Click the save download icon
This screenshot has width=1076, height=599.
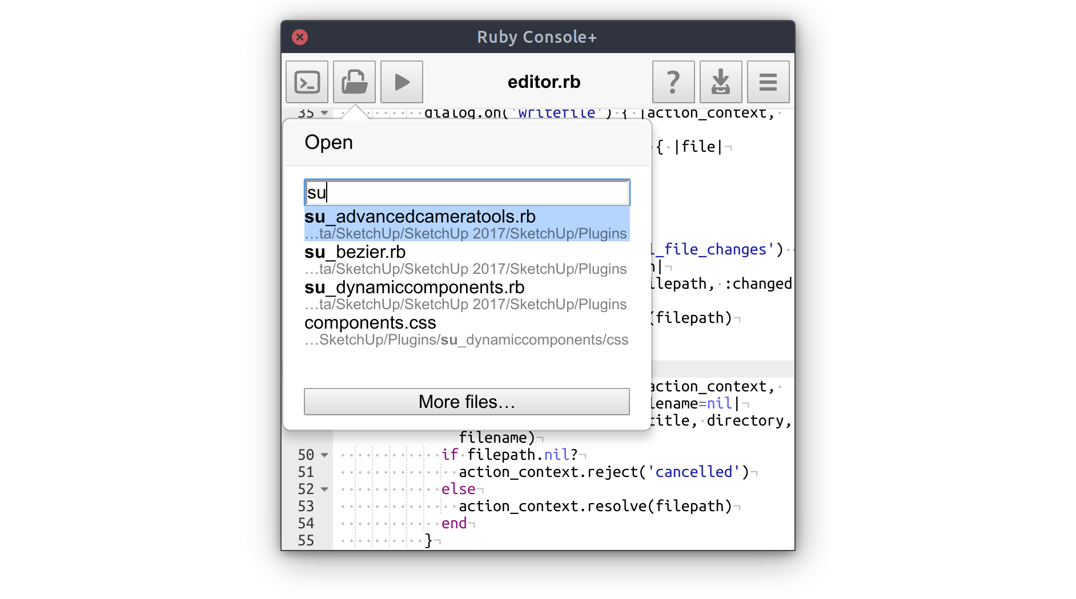coord(721,82)
